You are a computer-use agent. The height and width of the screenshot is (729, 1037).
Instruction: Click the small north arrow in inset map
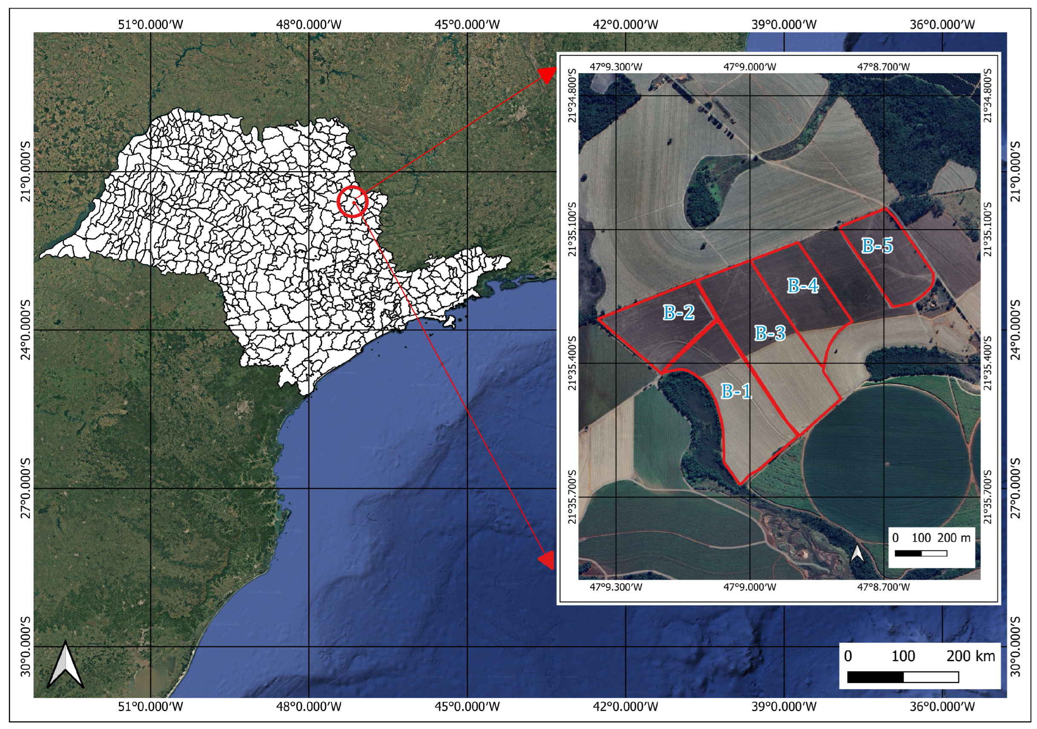click(x=857, y=554)
